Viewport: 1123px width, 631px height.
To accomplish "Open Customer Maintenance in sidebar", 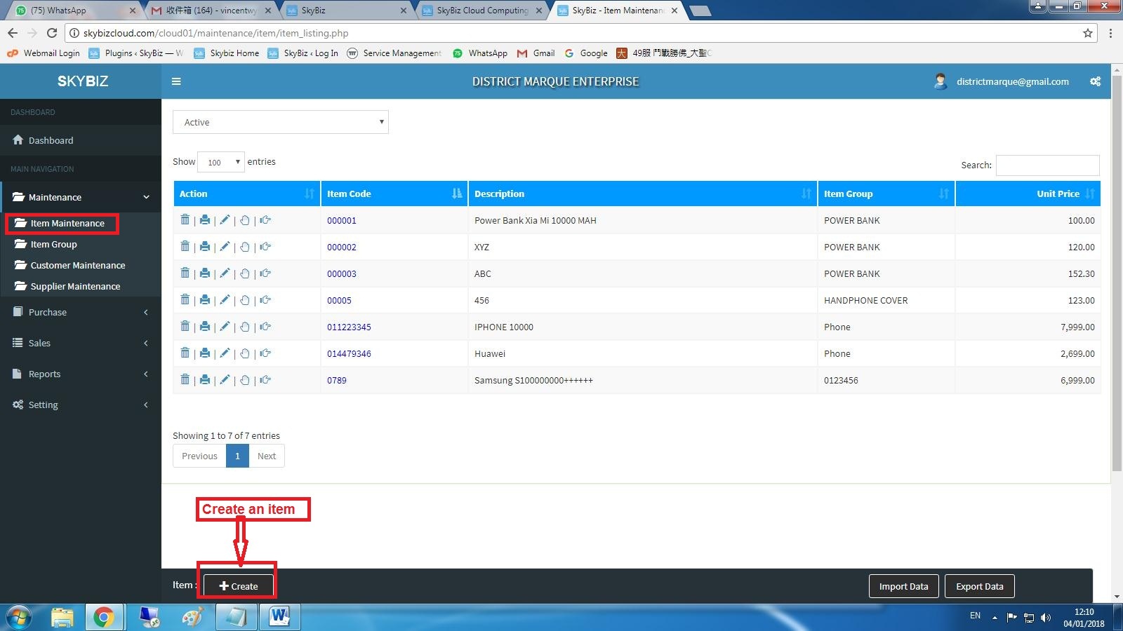I will coord(77,265).
